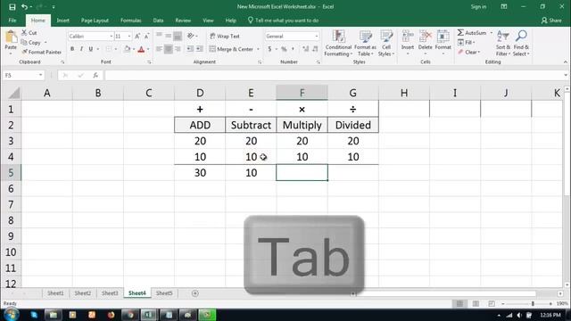Viewport: 571px width, 321px height.
Task: Click the AutoSum sigma button
Action: (x=471, y=33)
